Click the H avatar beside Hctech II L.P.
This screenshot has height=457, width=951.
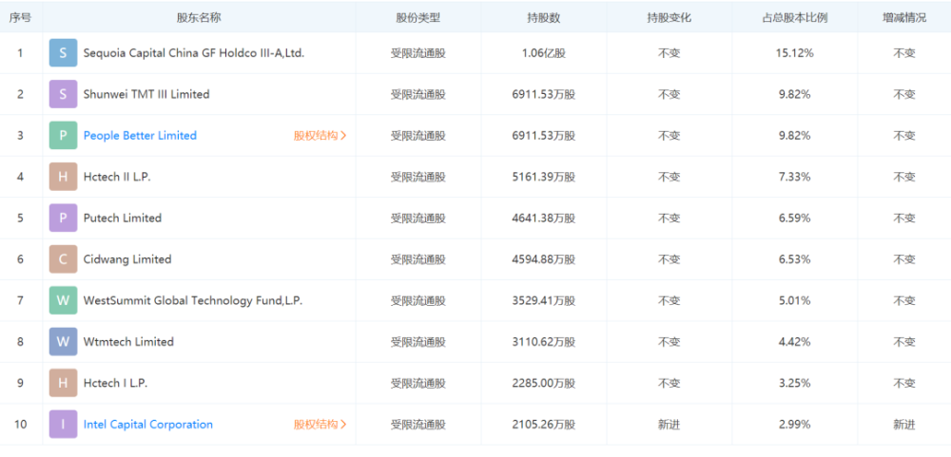tap(63, 177)
